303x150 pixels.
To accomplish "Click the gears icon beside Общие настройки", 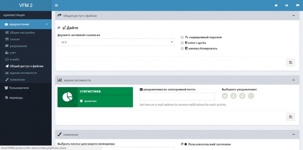I will (7, 32).
